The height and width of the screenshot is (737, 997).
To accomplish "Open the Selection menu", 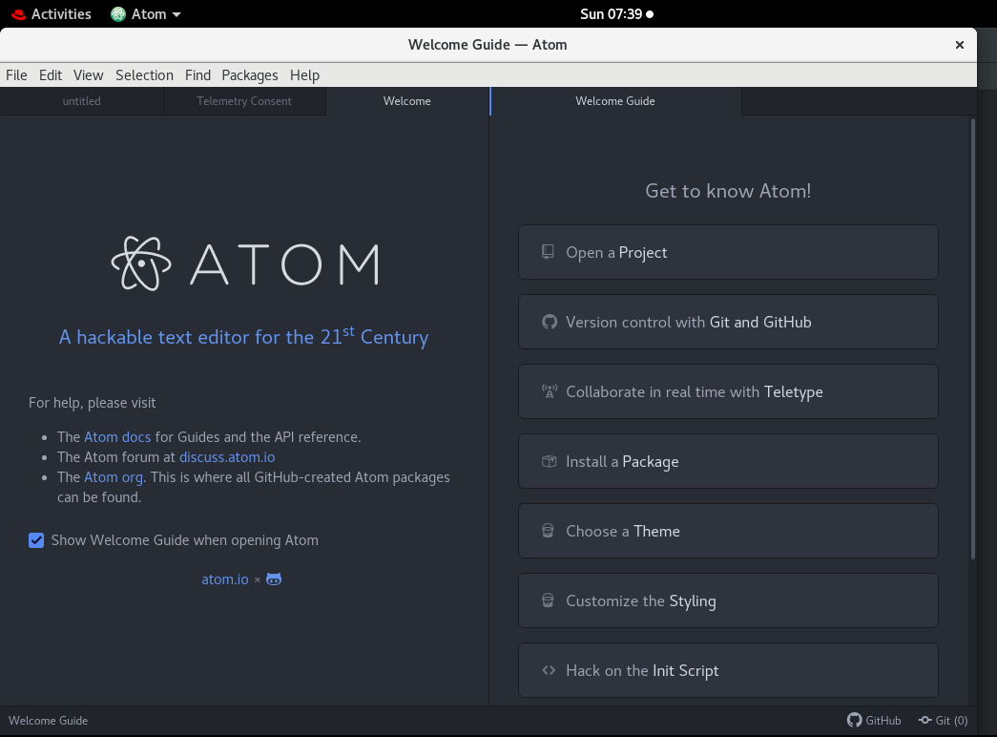I will [144, 75].
